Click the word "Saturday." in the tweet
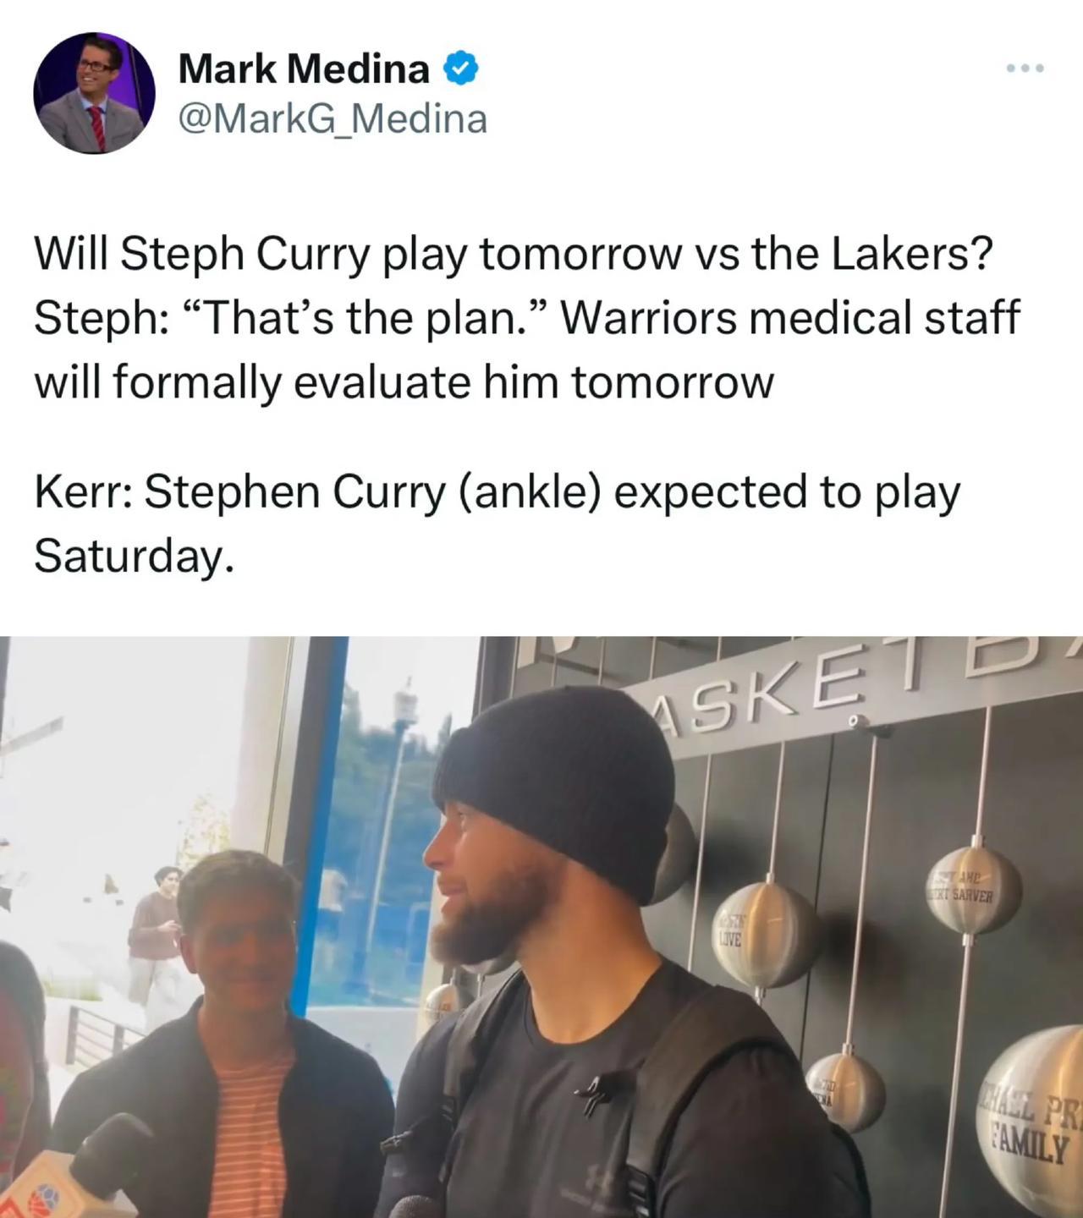Image resolution: width=1083 pixels, height=1218 pixels. click(x=133, y=556)
